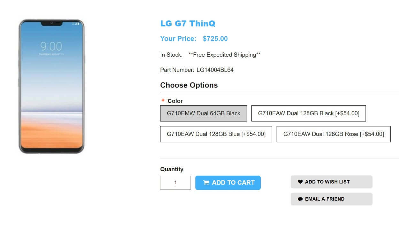Click the Quantity label
The image size is (409, 230).
point(172,169)
